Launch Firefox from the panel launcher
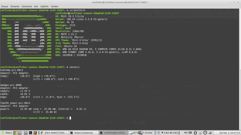This screenshot has width=241, height=135. [x=35, y=133]
